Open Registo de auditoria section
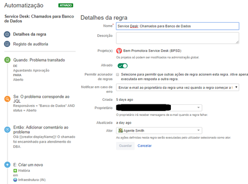The height and width of the screenshot is (184, 248). point(31,44)
